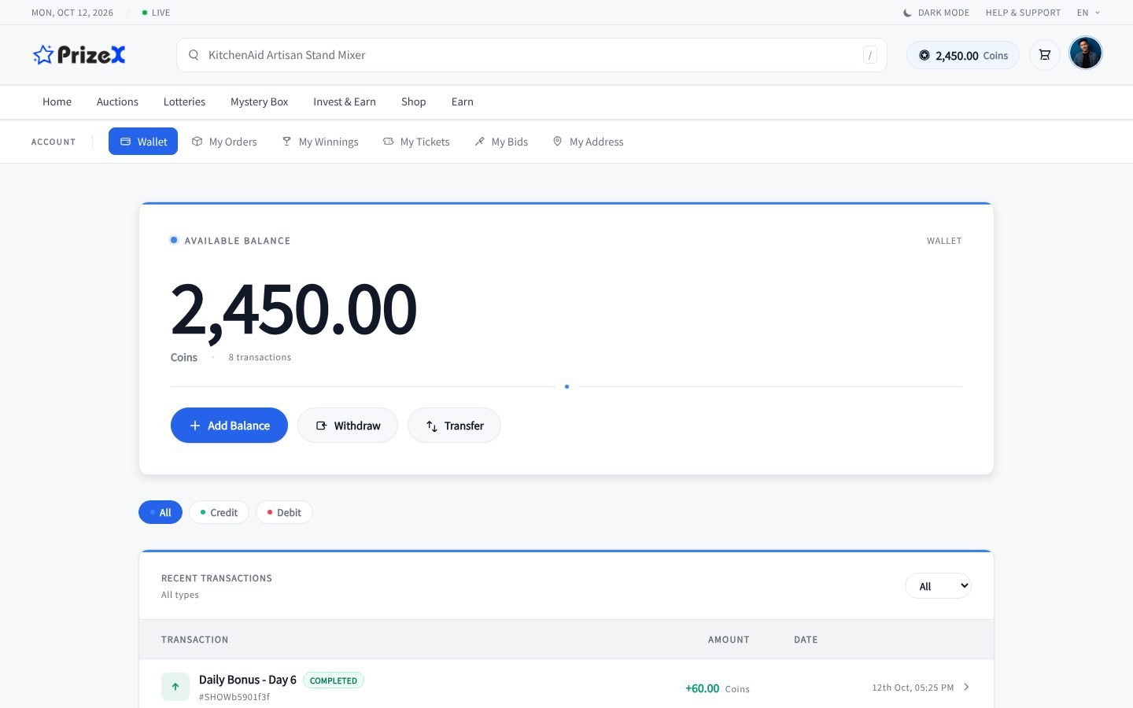Open the transaction type All dropdown
The height and width of the screenshot is (708, 1133).
(939, 586)
